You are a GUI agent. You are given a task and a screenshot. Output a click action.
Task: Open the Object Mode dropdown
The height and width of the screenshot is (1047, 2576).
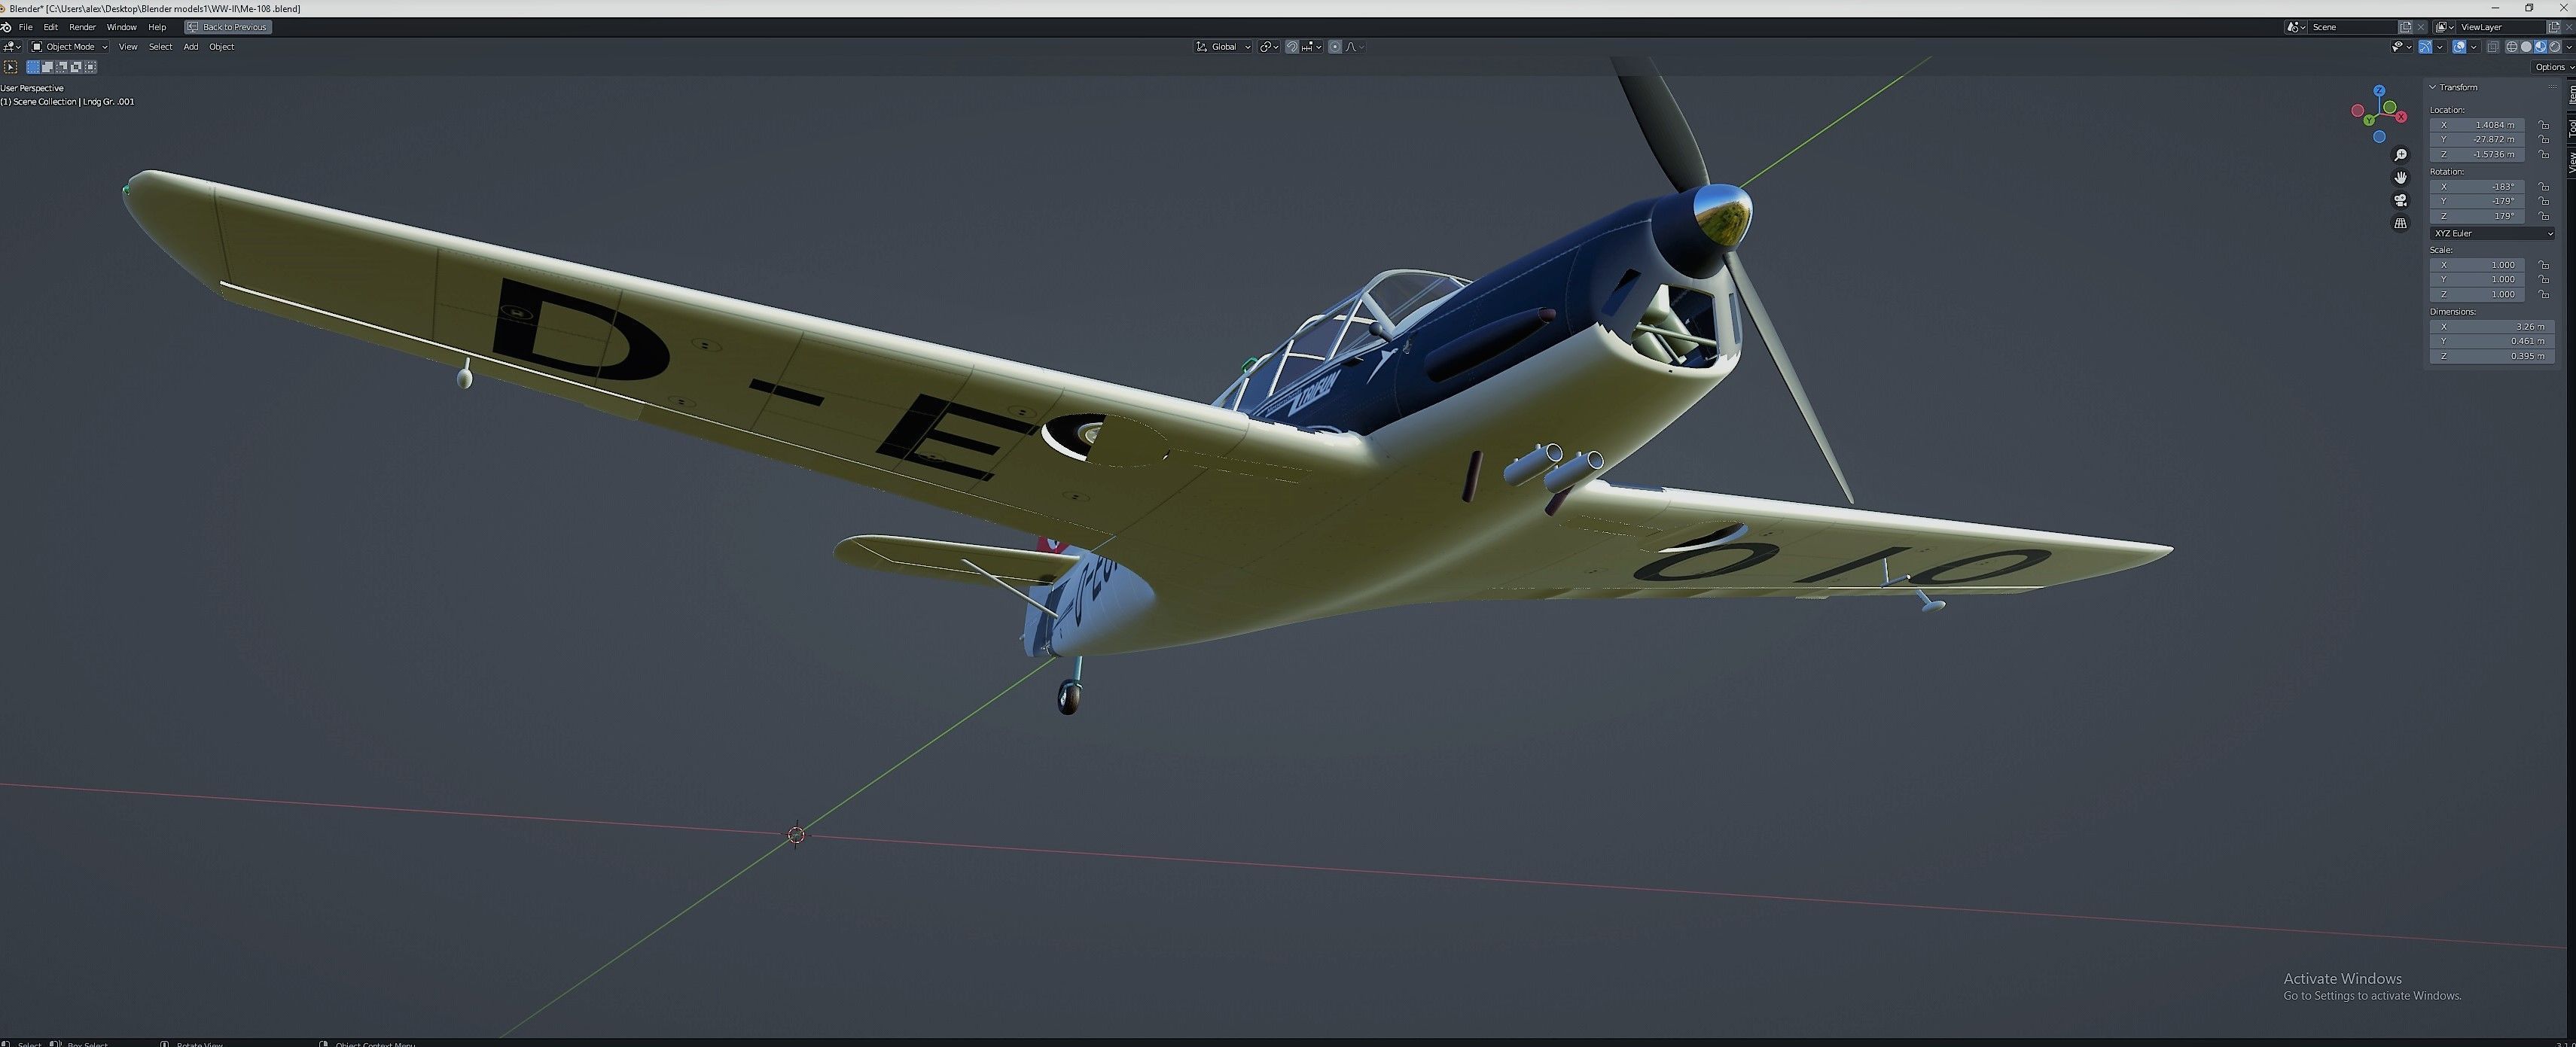point(69,47)
